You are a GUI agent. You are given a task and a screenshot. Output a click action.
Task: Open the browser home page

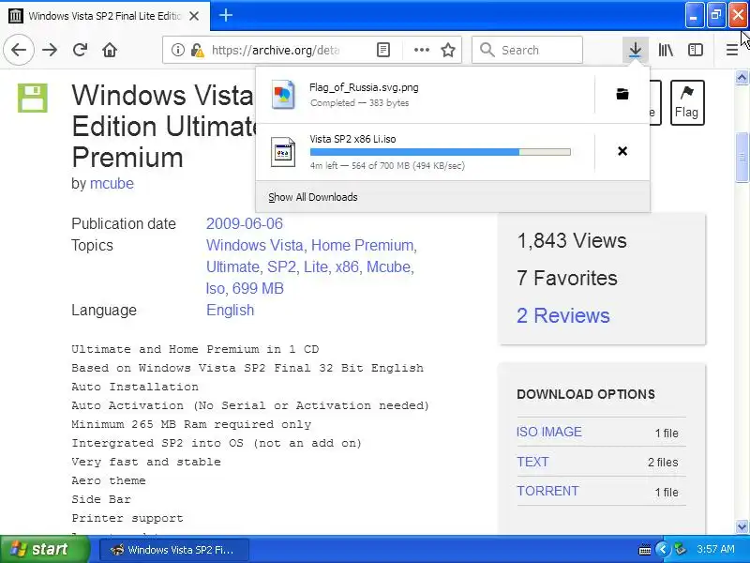coord(110,50)
